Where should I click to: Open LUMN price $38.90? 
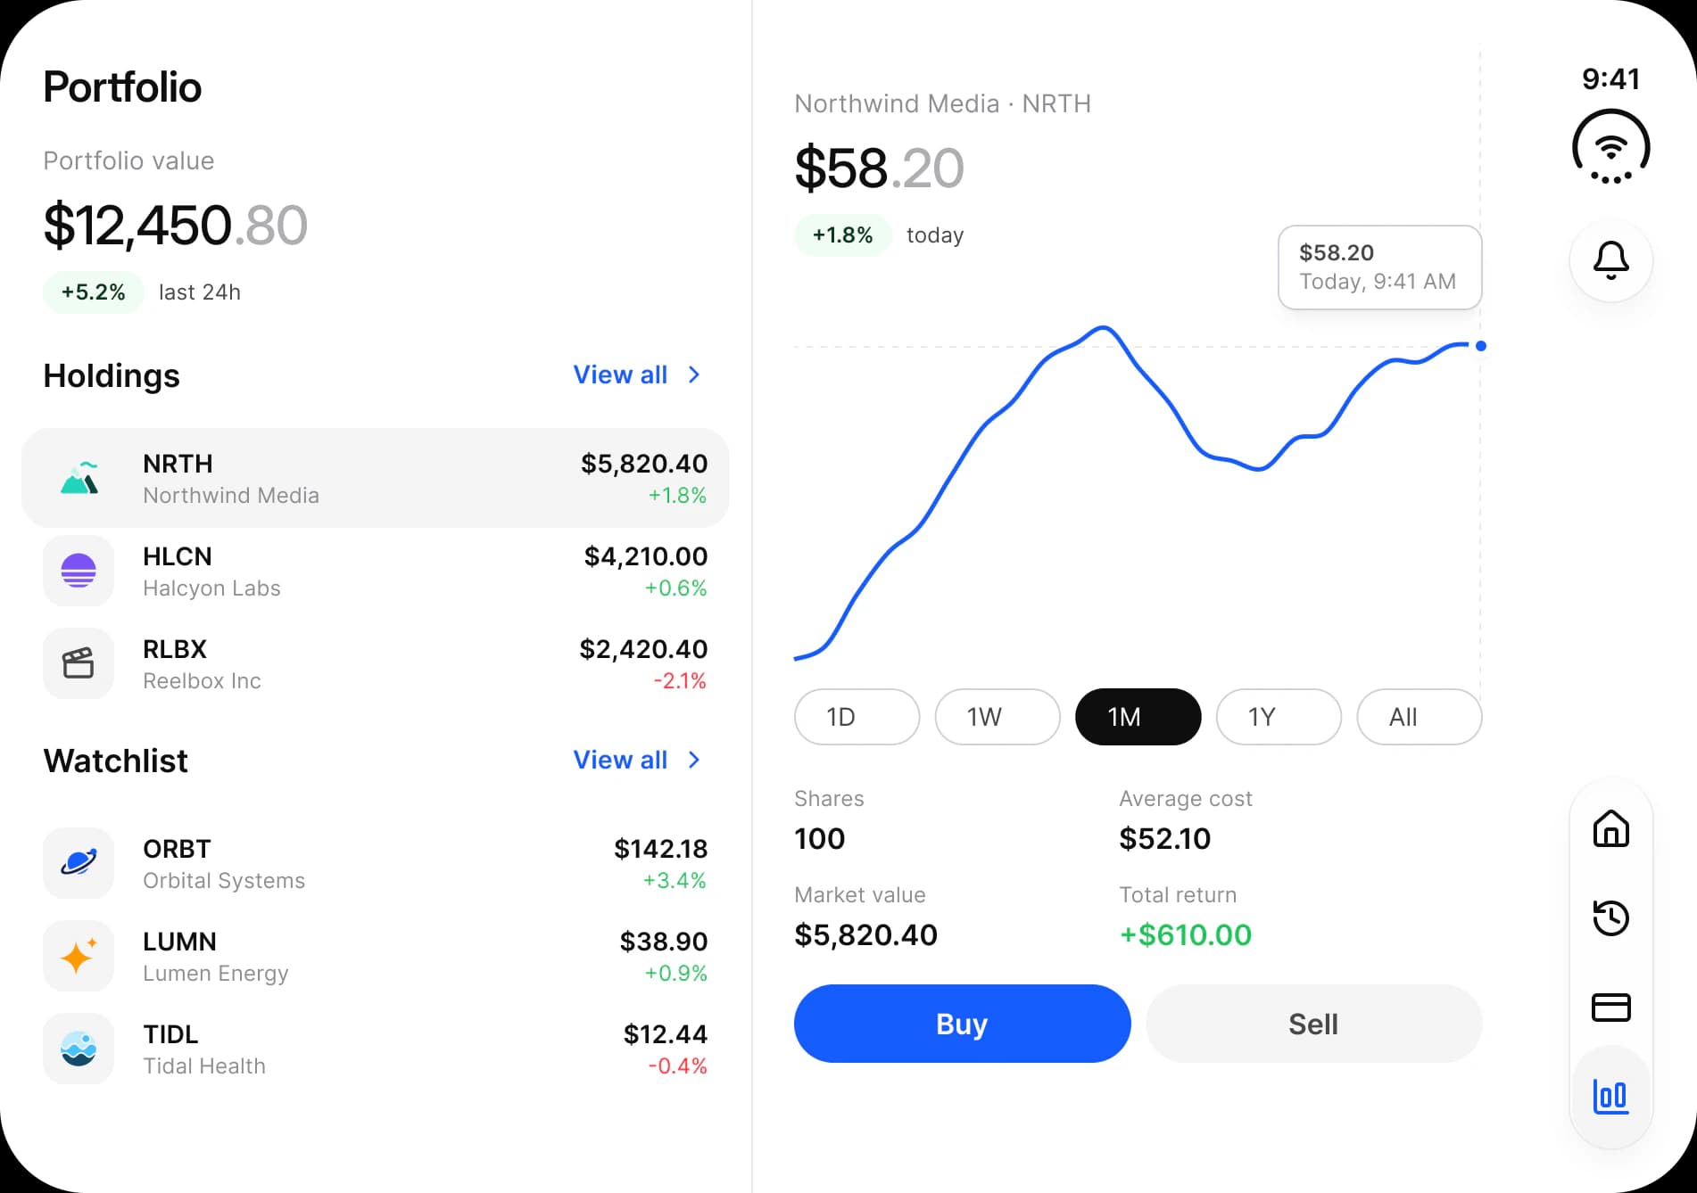pyautogui.click(x=664, y=942)
